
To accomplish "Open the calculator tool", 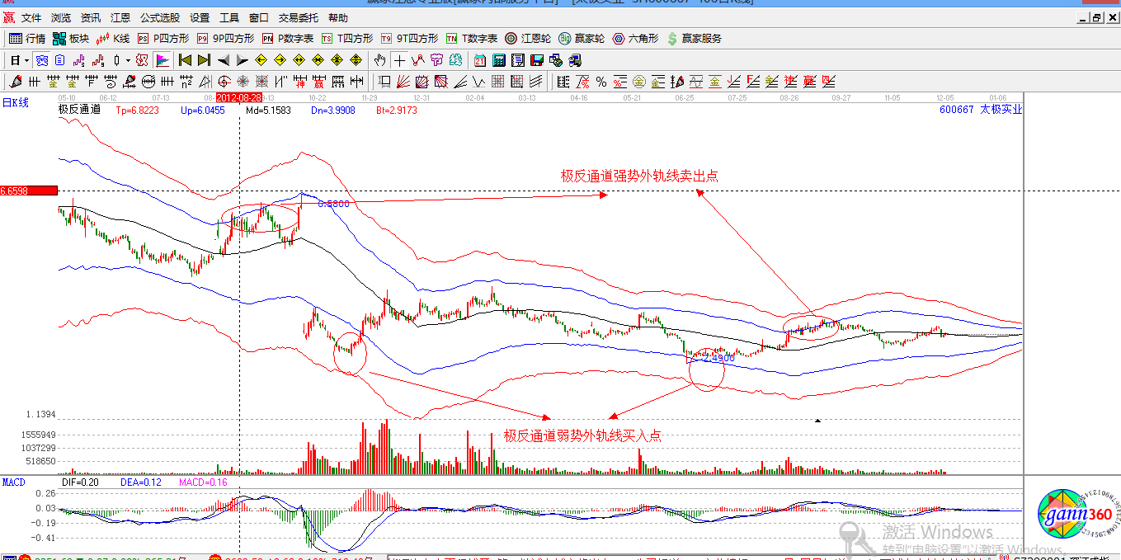I will coord(499,60).
